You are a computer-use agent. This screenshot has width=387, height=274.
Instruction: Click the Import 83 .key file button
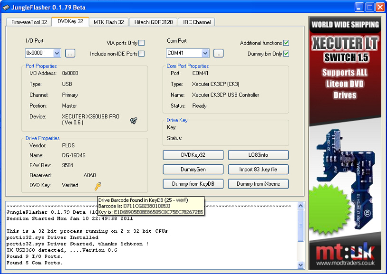[258, 170]
